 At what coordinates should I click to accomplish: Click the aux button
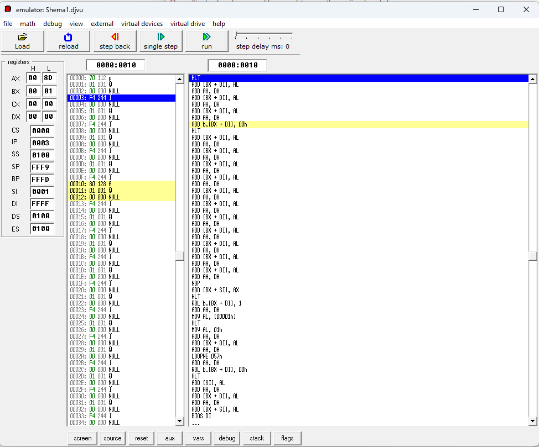tap(170, 438)
